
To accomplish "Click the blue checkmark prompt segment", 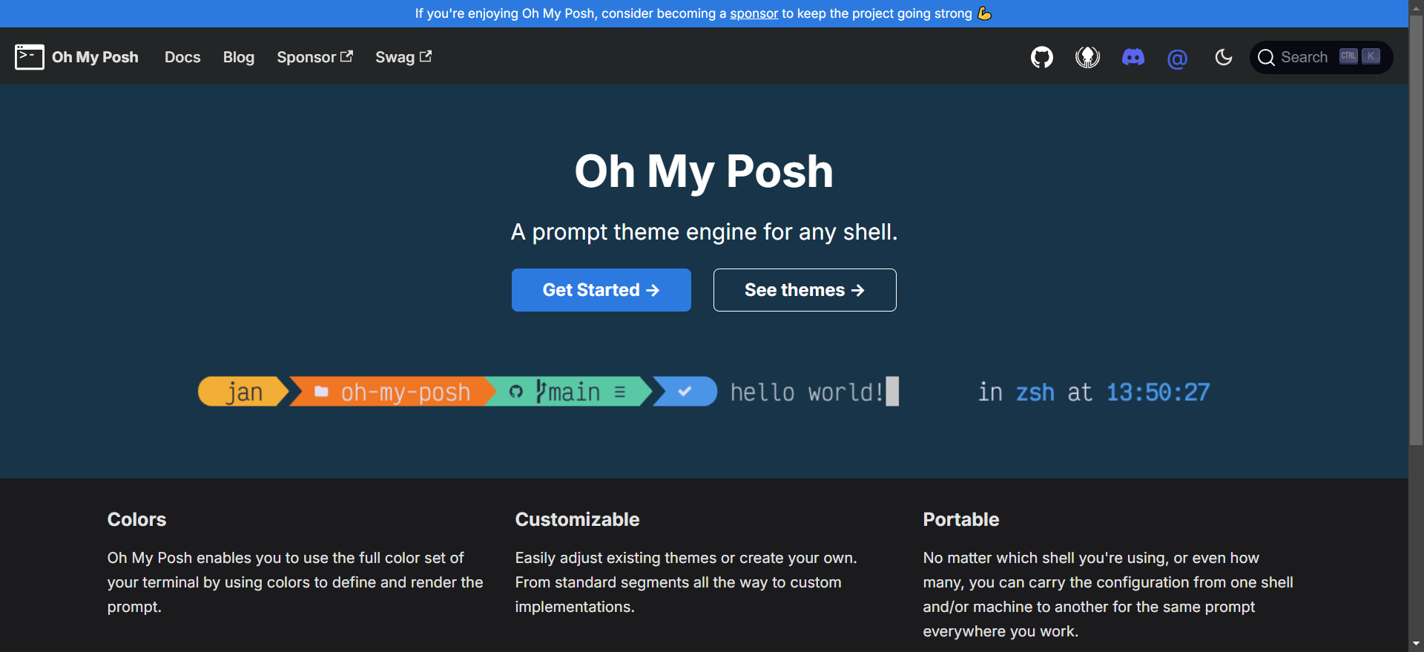I will 686,392.
